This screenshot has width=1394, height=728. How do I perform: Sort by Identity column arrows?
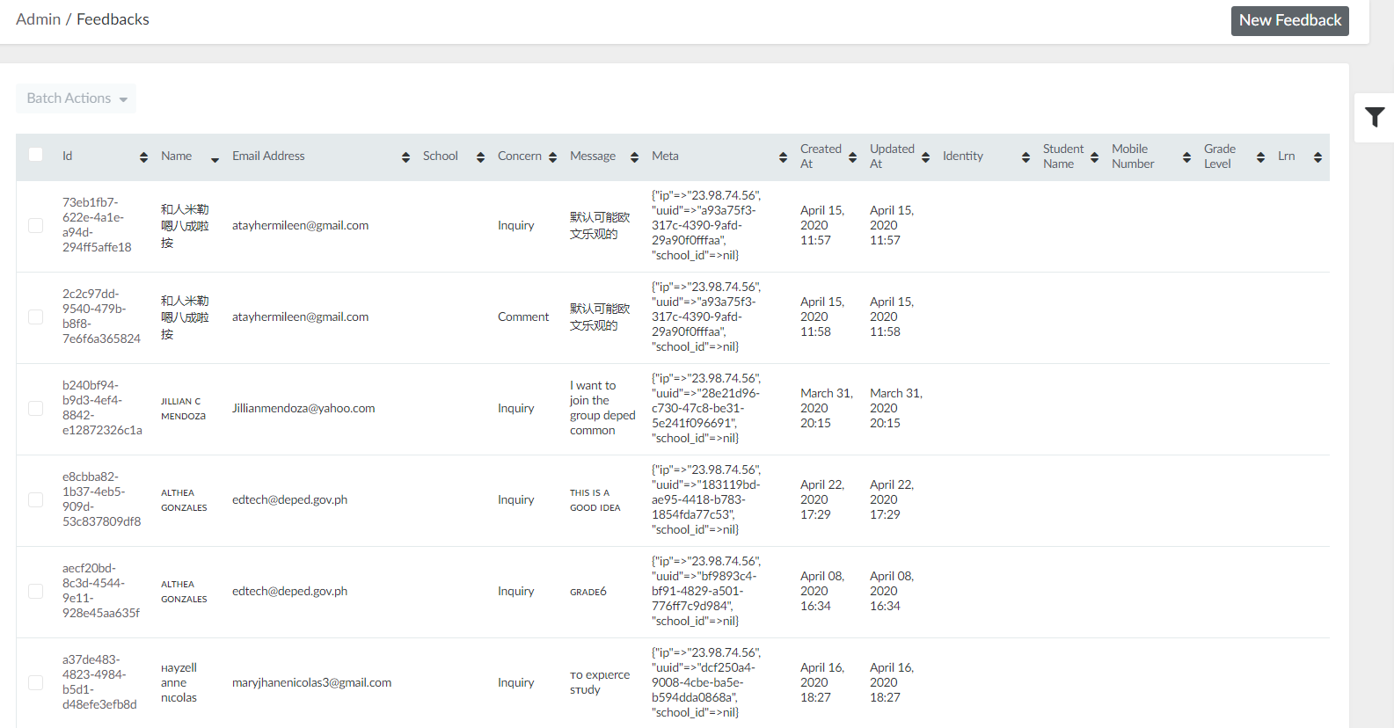coord(1025,157)
